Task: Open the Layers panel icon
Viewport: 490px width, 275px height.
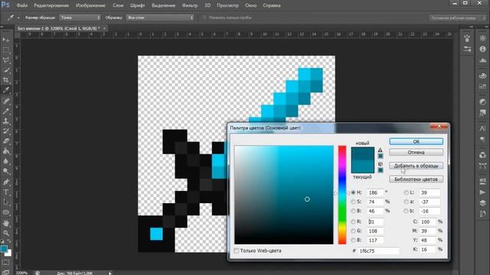Action: (482, 203)
